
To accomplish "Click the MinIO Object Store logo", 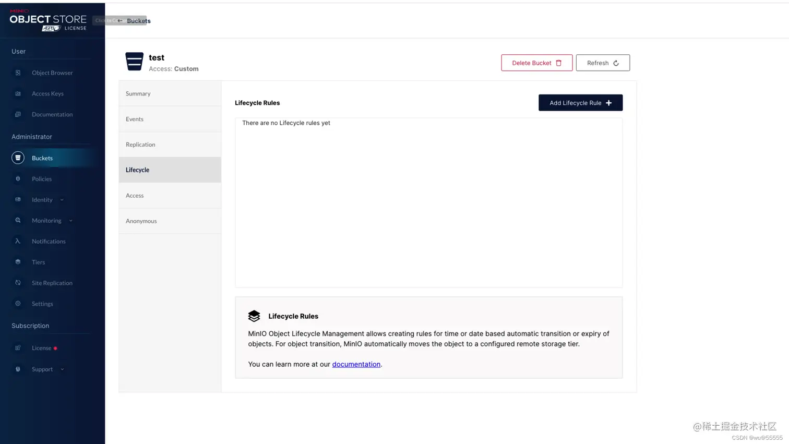I will click(x=48, y=20).
